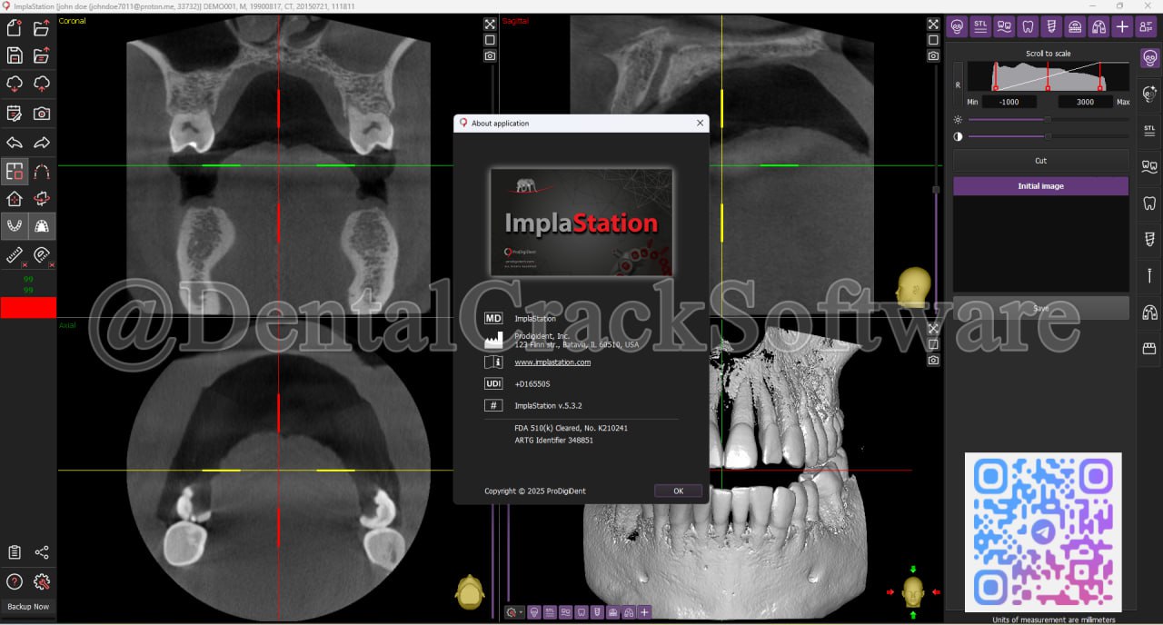Click the '+D16550S' UDI text

532,384
